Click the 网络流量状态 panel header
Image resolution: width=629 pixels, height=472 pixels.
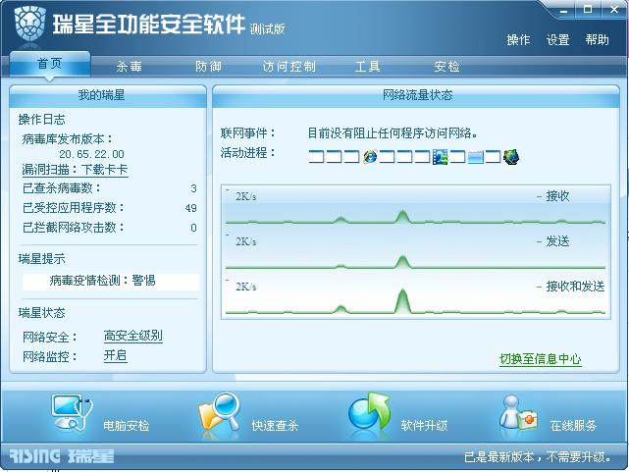pos(416,95)
